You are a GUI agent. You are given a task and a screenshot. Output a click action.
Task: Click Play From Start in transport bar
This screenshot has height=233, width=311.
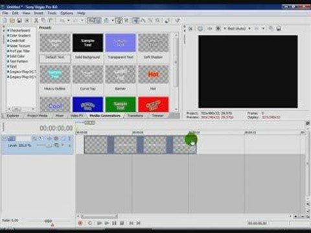(x=99, y=223)
